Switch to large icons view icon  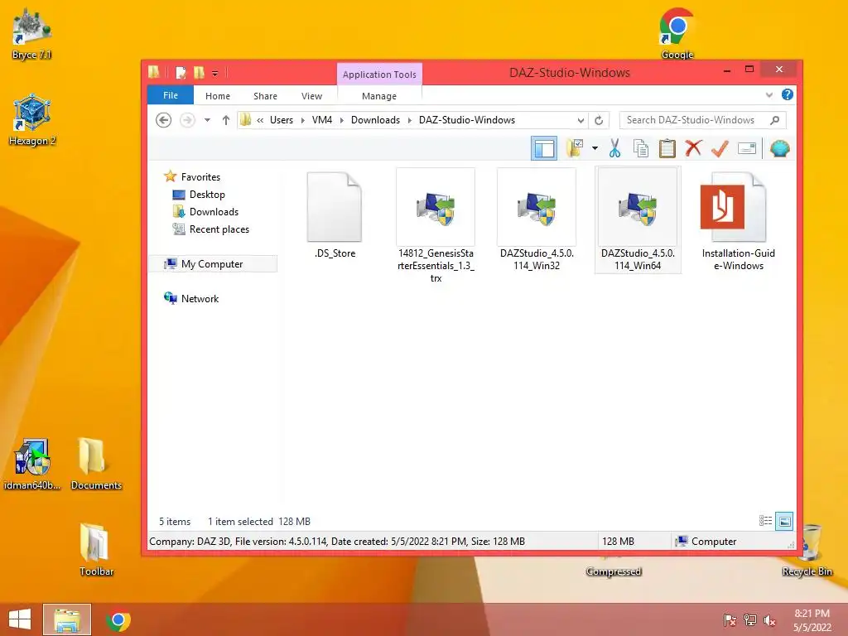click(x=784, y=521)
